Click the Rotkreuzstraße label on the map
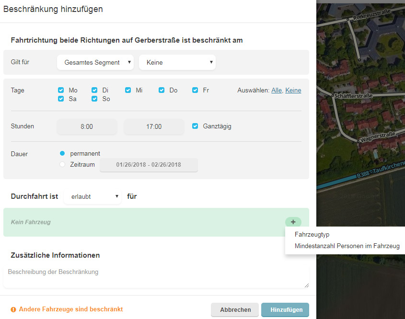 372,14
